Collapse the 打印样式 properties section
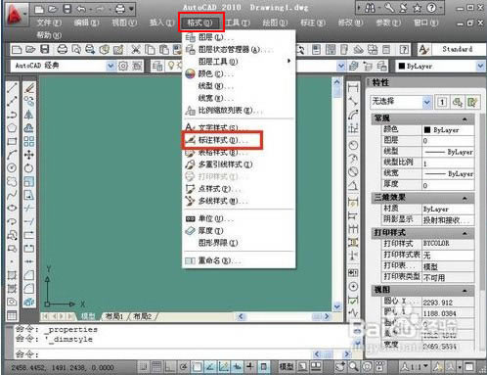Viewport: 487px width, 375px height. point(465,233)
